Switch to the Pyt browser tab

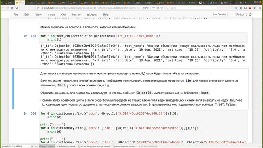point(225,3)
